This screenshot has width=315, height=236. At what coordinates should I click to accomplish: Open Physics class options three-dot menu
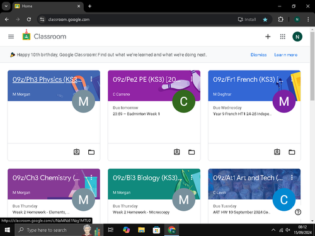pos(91,79)
